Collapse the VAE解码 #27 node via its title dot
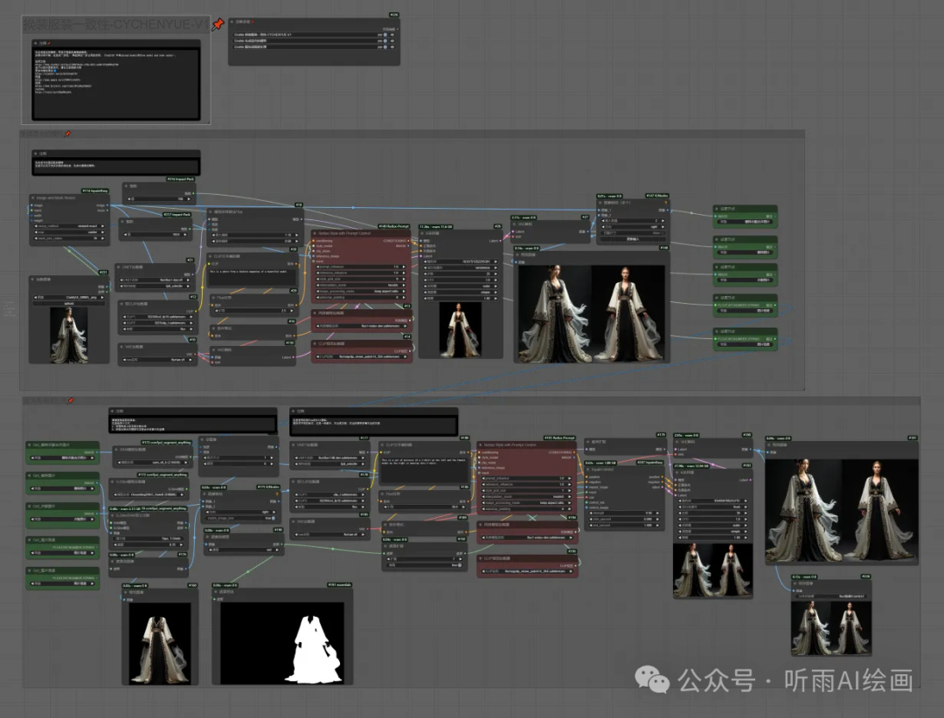Viewport: 944px width, 718px height. [516, 224]
